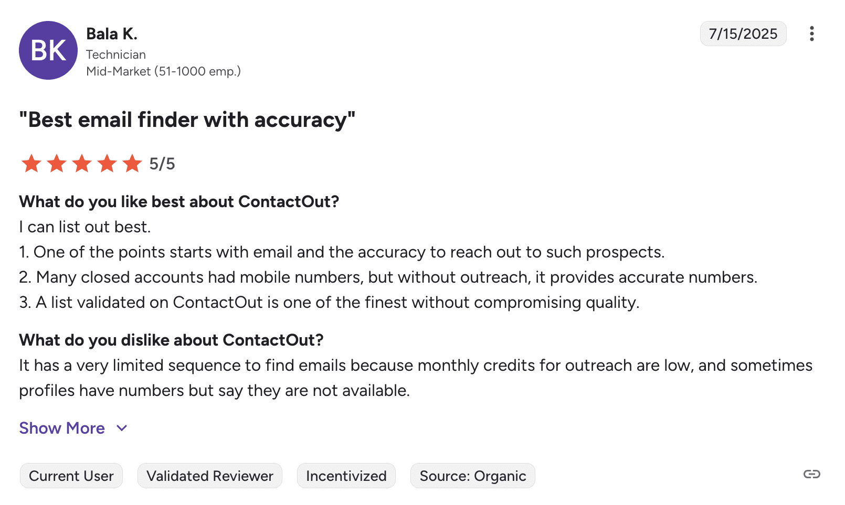Click the fourth rating star

tap(107, 164)
